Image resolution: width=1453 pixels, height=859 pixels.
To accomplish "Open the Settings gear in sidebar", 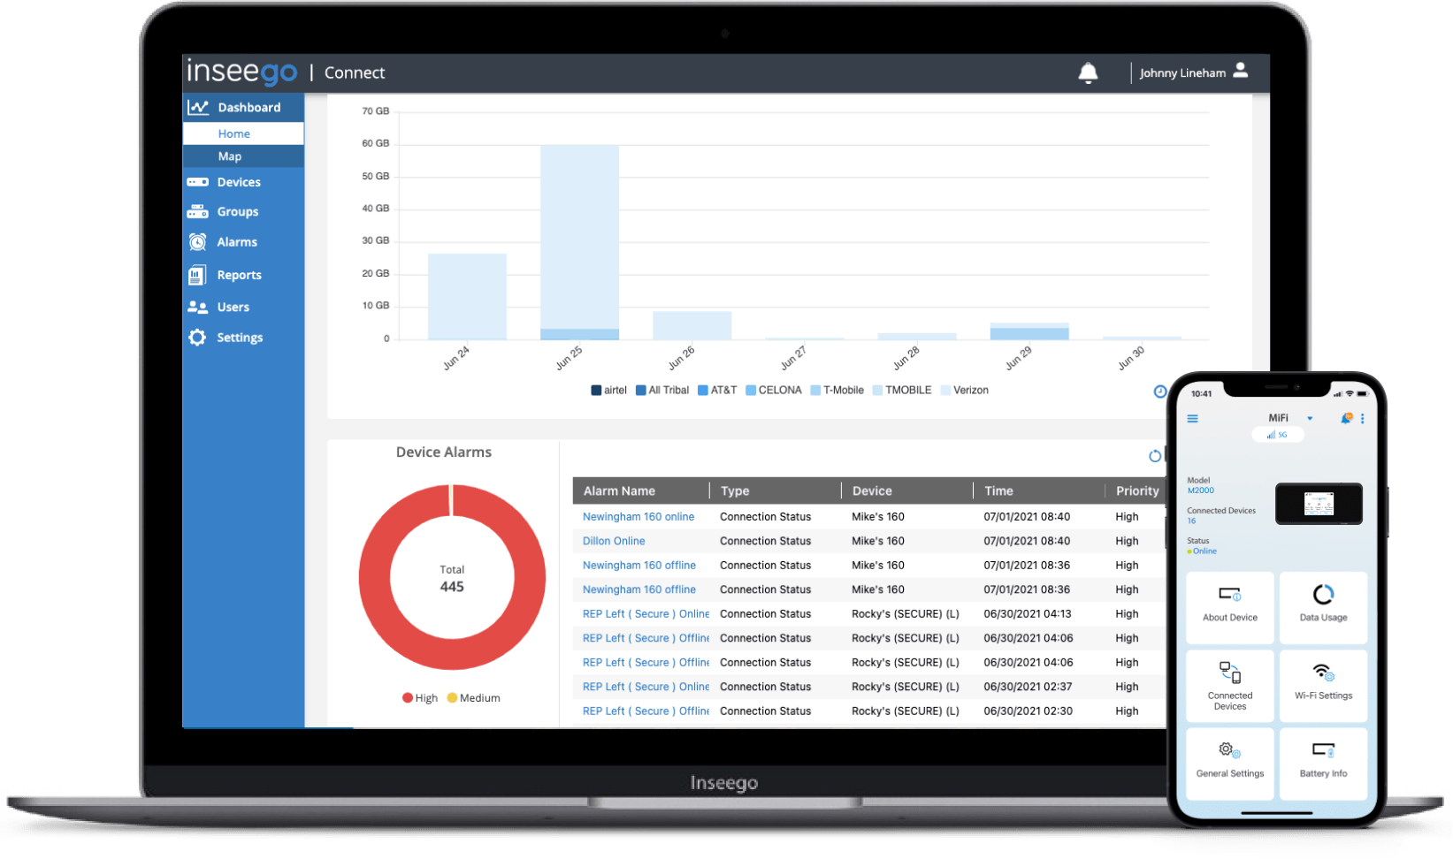I will click(197, 338).
